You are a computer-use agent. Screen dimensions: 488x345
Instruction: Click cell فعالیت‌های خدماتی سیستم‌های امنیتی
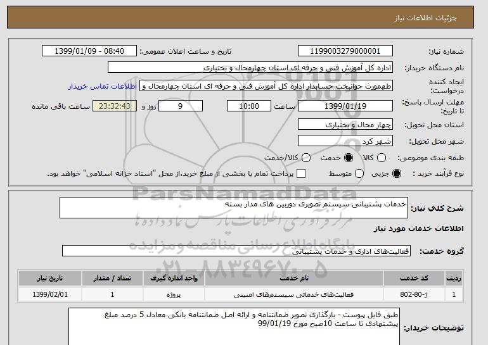(294, 294)
